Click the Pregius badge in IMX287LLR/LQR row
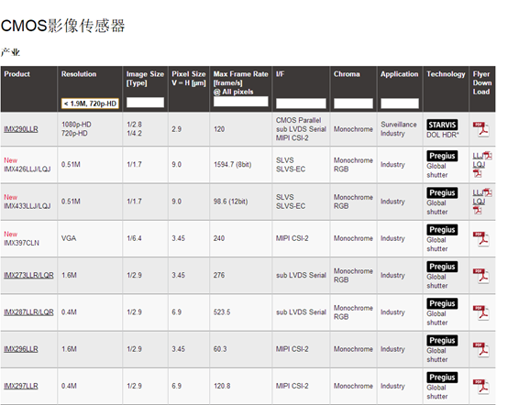Screen dimensions: 508x405 coord(442,303)
